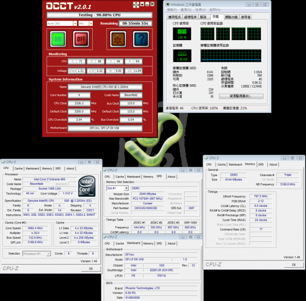Click OK in CPU-Z CPU window
This screenshot has width=306, height=301.
click(x=91, y=268)
